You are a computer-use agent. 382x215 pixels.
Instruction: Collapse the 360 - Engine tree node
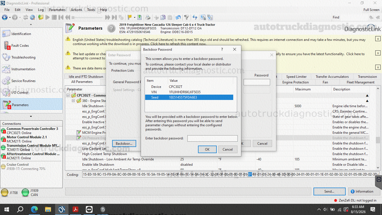click(74, 101)
